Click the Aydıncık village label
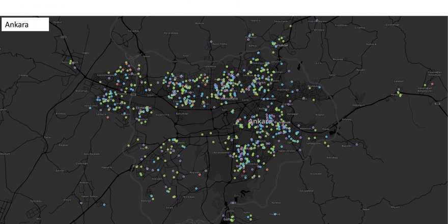 [371, 43]
